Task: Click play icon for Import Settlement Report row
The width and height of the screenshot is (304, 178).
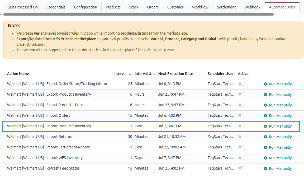Action: [265, 147]
